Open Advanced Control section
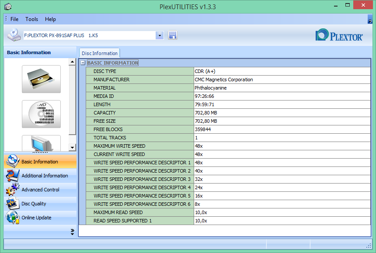This screenshot has width=376, height=253. (40, 190)
